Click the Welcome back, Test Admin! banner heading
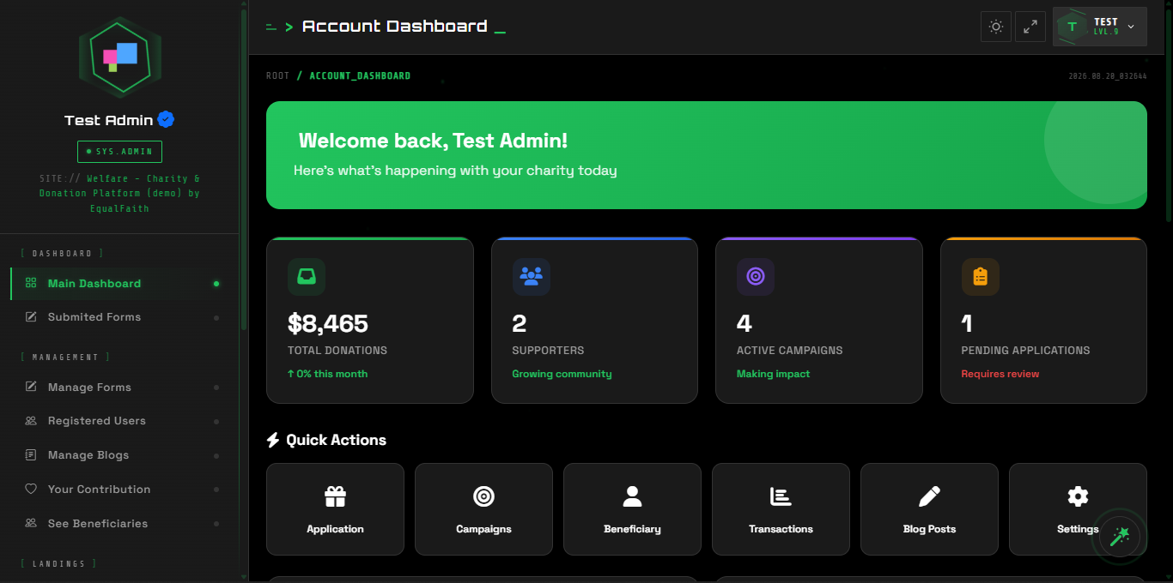The width and height of the screenshot is (1173, 583). 433,141
